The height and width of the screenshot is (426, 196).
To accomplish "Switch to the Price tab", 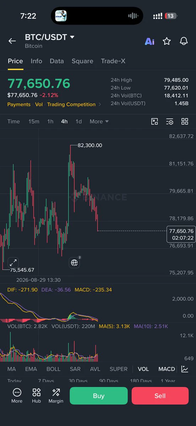I will click(15, 61).
